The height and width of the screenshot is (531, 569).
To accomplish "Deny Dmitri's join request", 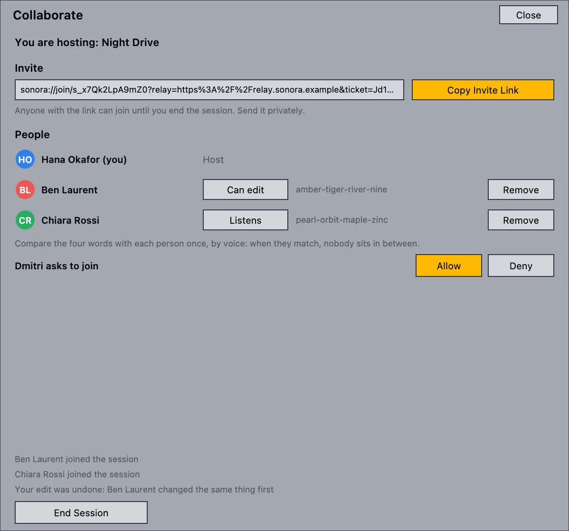I will tap(521, 265).
